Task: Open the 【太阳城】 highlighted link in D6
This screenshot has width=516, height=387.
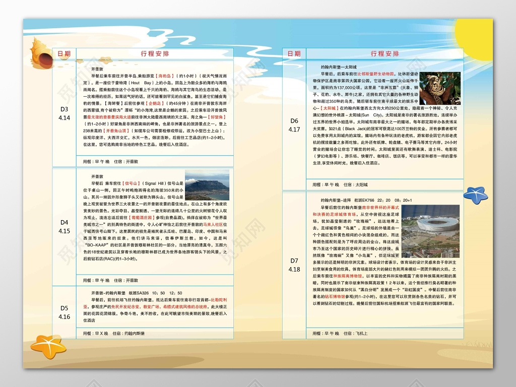Action: pyautogui.click(x=329, y=107)
